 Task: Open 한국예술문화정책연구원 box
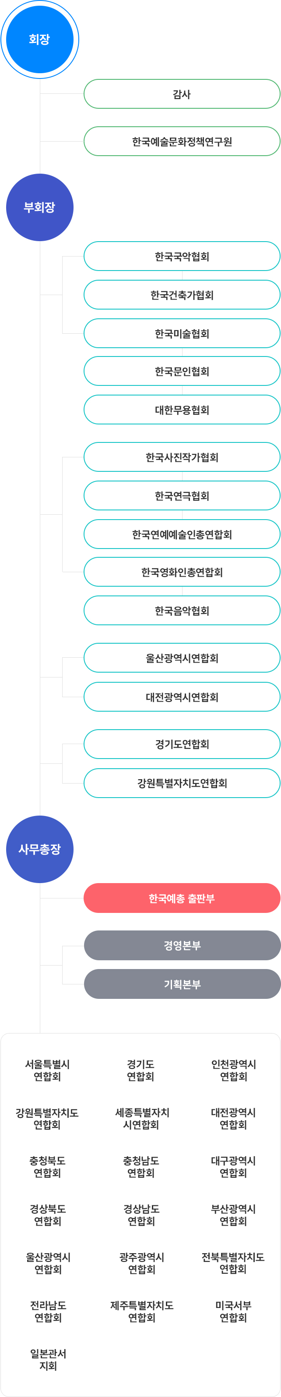click(182, 142)
